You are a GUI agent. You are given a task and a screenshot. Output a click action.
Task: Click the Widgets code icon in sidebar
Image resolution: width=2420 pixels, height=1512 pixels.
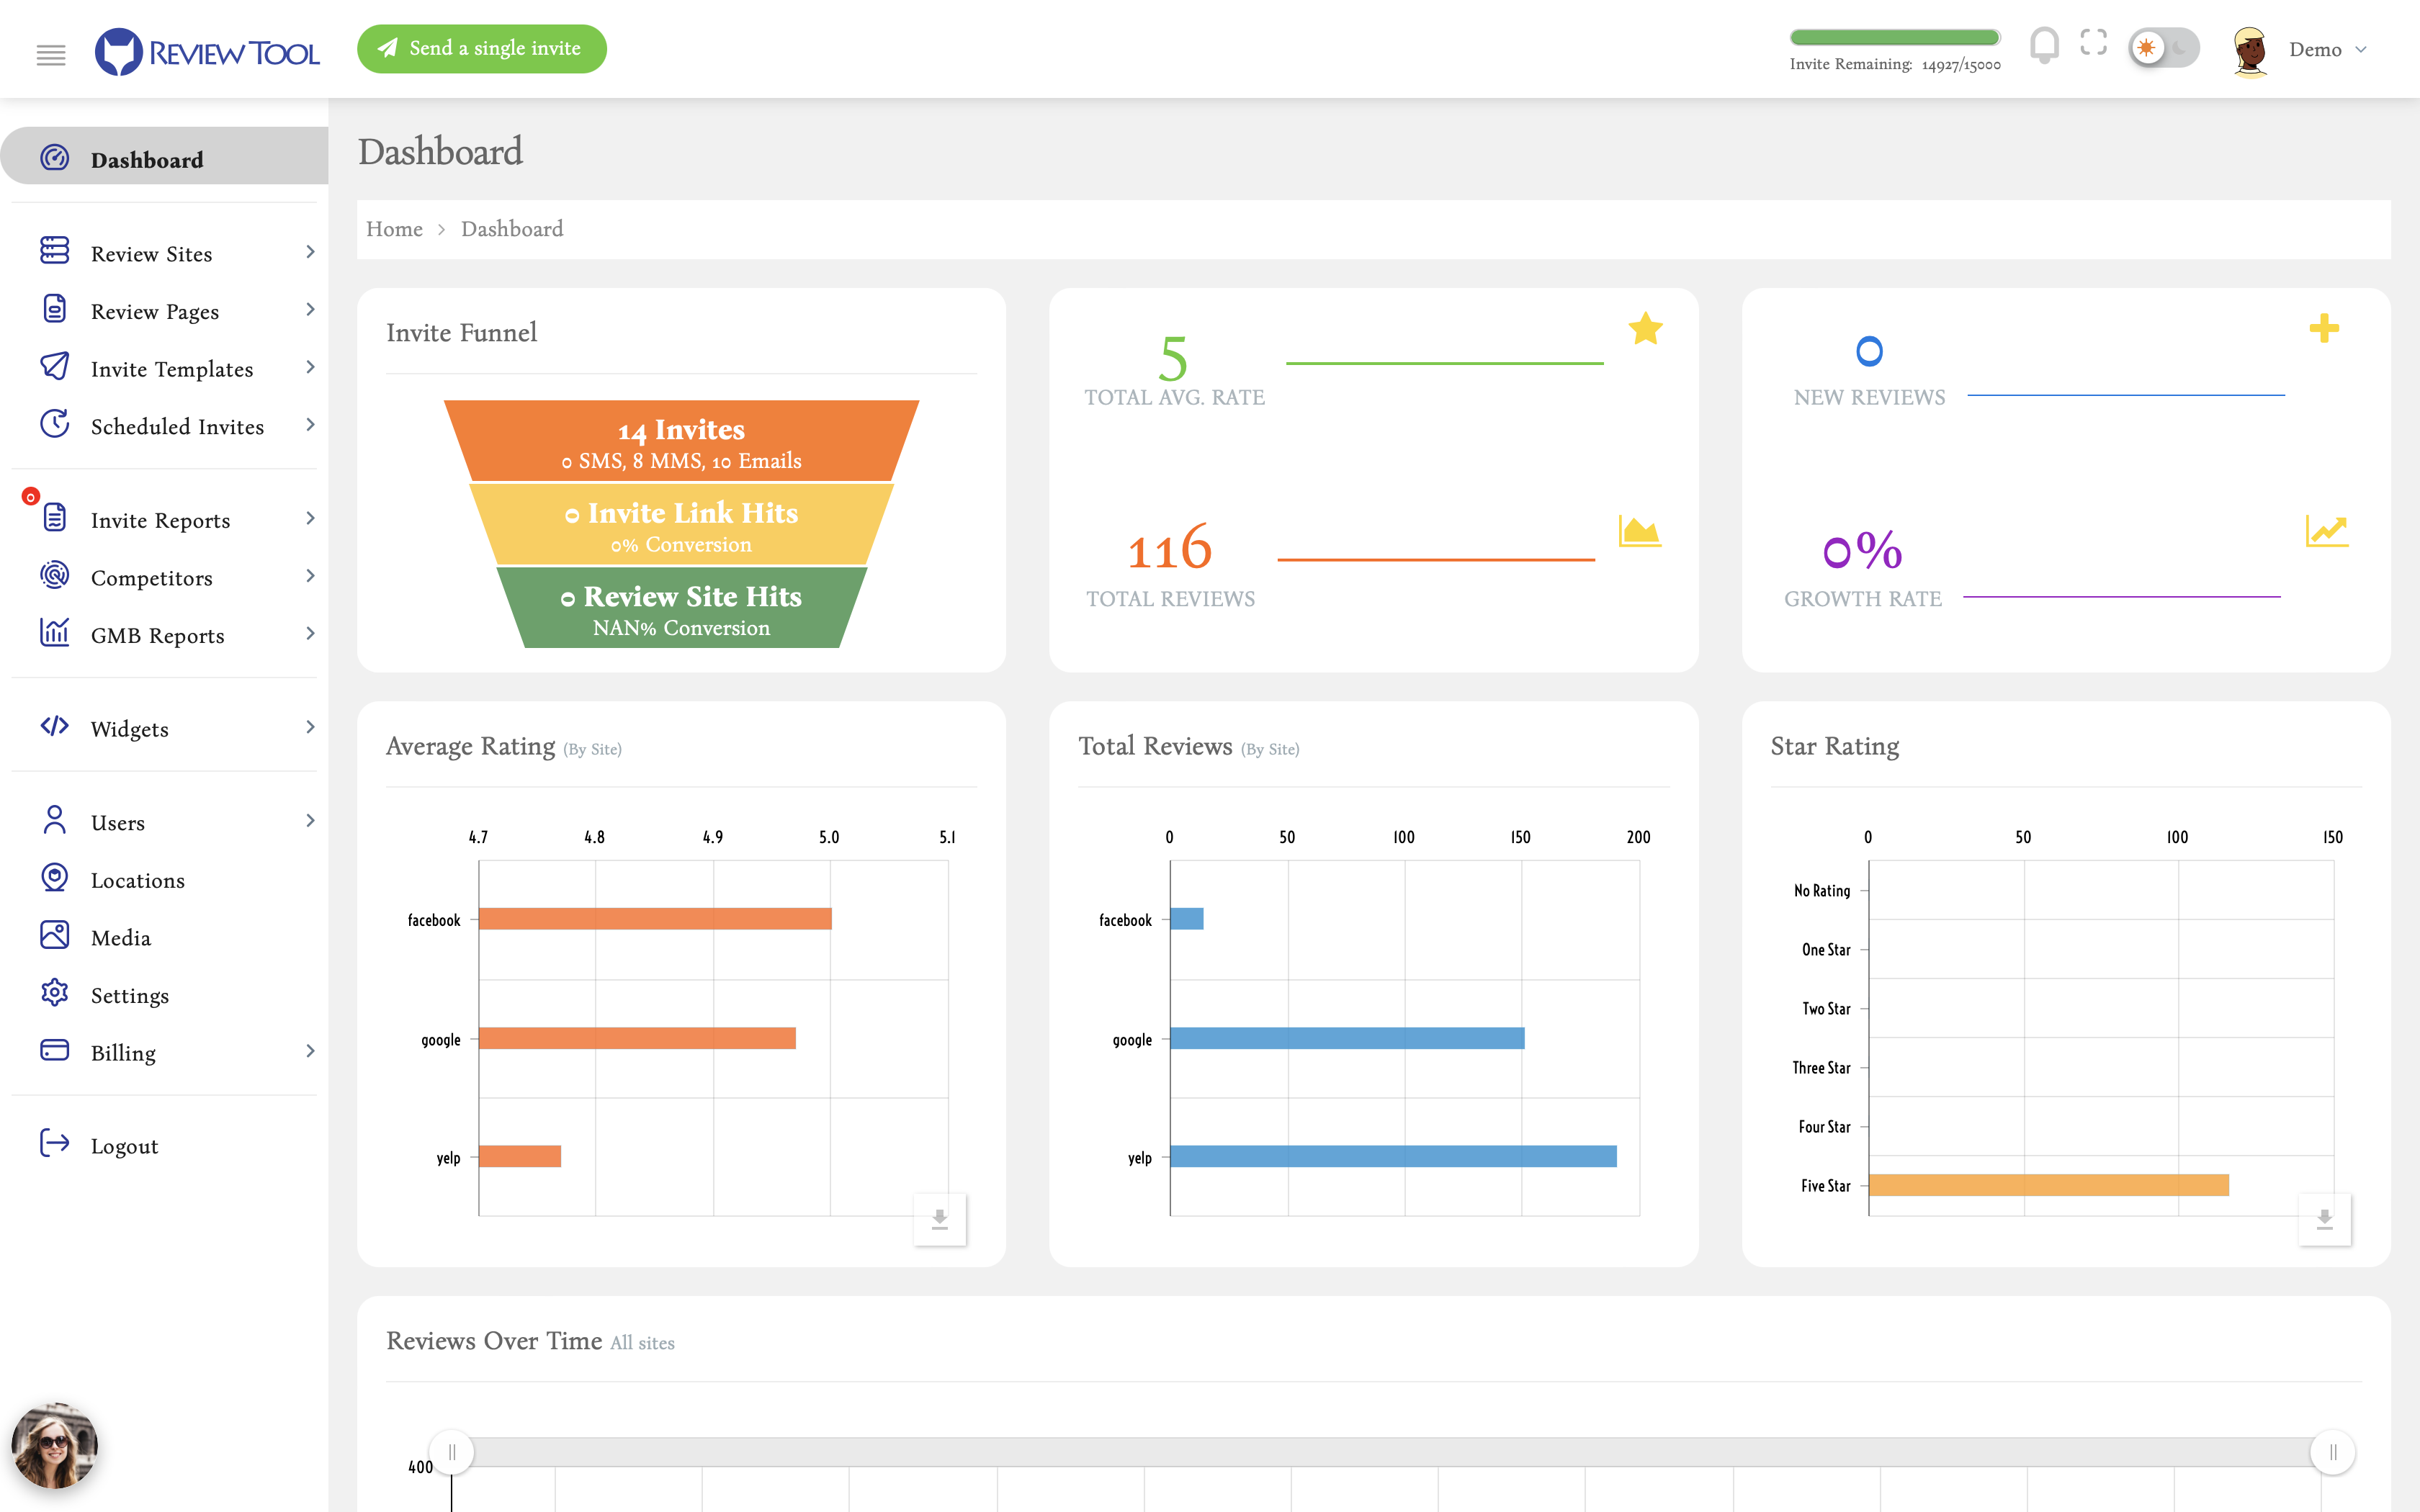[54, 727]
